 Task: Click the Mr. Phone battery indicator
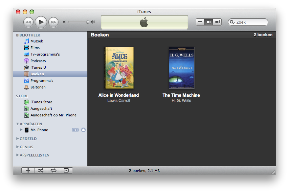[76, 130]
